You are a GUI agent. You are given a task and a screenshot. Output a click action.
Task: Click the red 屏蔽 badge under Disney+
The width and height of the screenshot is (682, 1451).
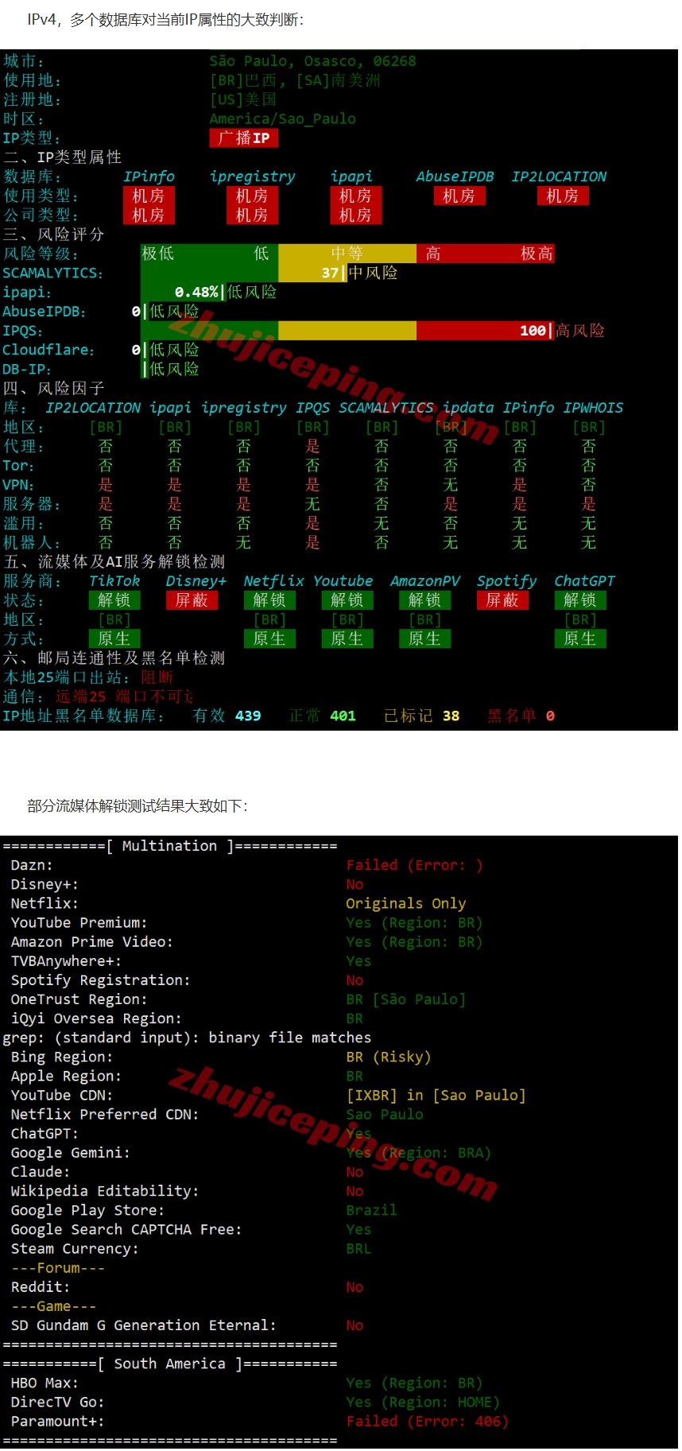192,600
